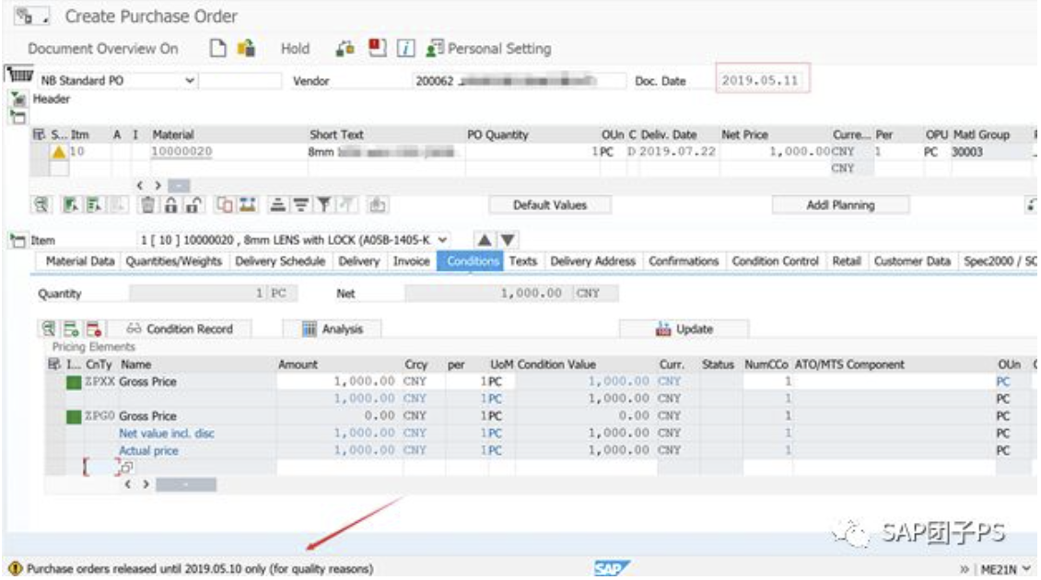Copy the selected item row
This screenshot has height=580, width=1041.
click(223, 203)
